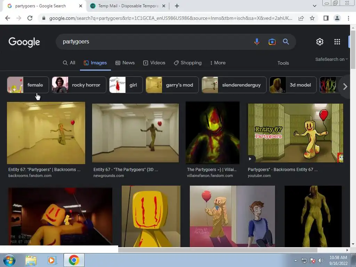Switch to the Temp Mail browser tab
The image size is (356, 267).
coord(128,6)
